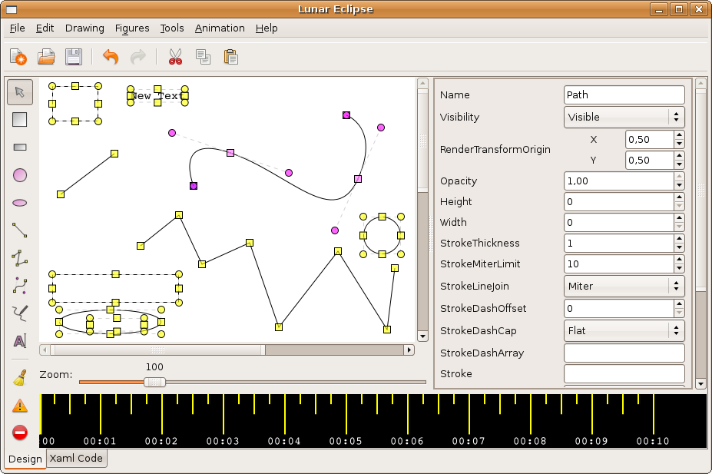Click the 00:02 timeline mark
This screenshot has height=474, width=712.
pyautogui.click(x=161, y=441)
